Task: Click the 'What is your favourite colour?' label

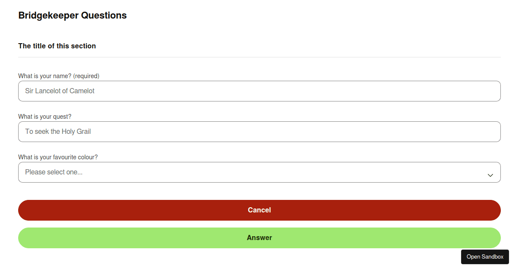Action: pos(58,157)
